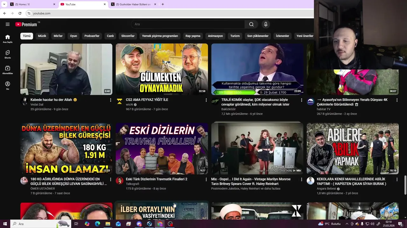Open title 'Eski Türk Dizilerinin Travmatik Finalleri 2'
The image size is (407, 228).
156,179
